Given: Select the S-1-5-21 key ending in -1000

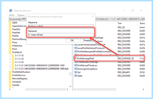Looking at the screenshot, I should coord(40,65).
